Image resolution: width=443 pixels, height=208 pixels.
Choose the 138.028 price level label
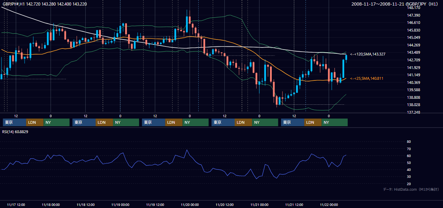[414, 105]
